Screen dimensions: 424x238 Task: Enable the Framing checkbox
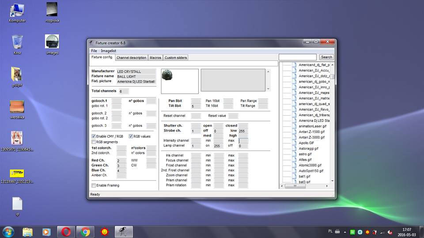94,185
